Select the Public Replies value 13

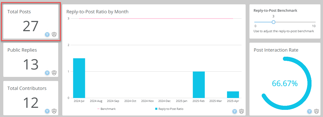31,64
